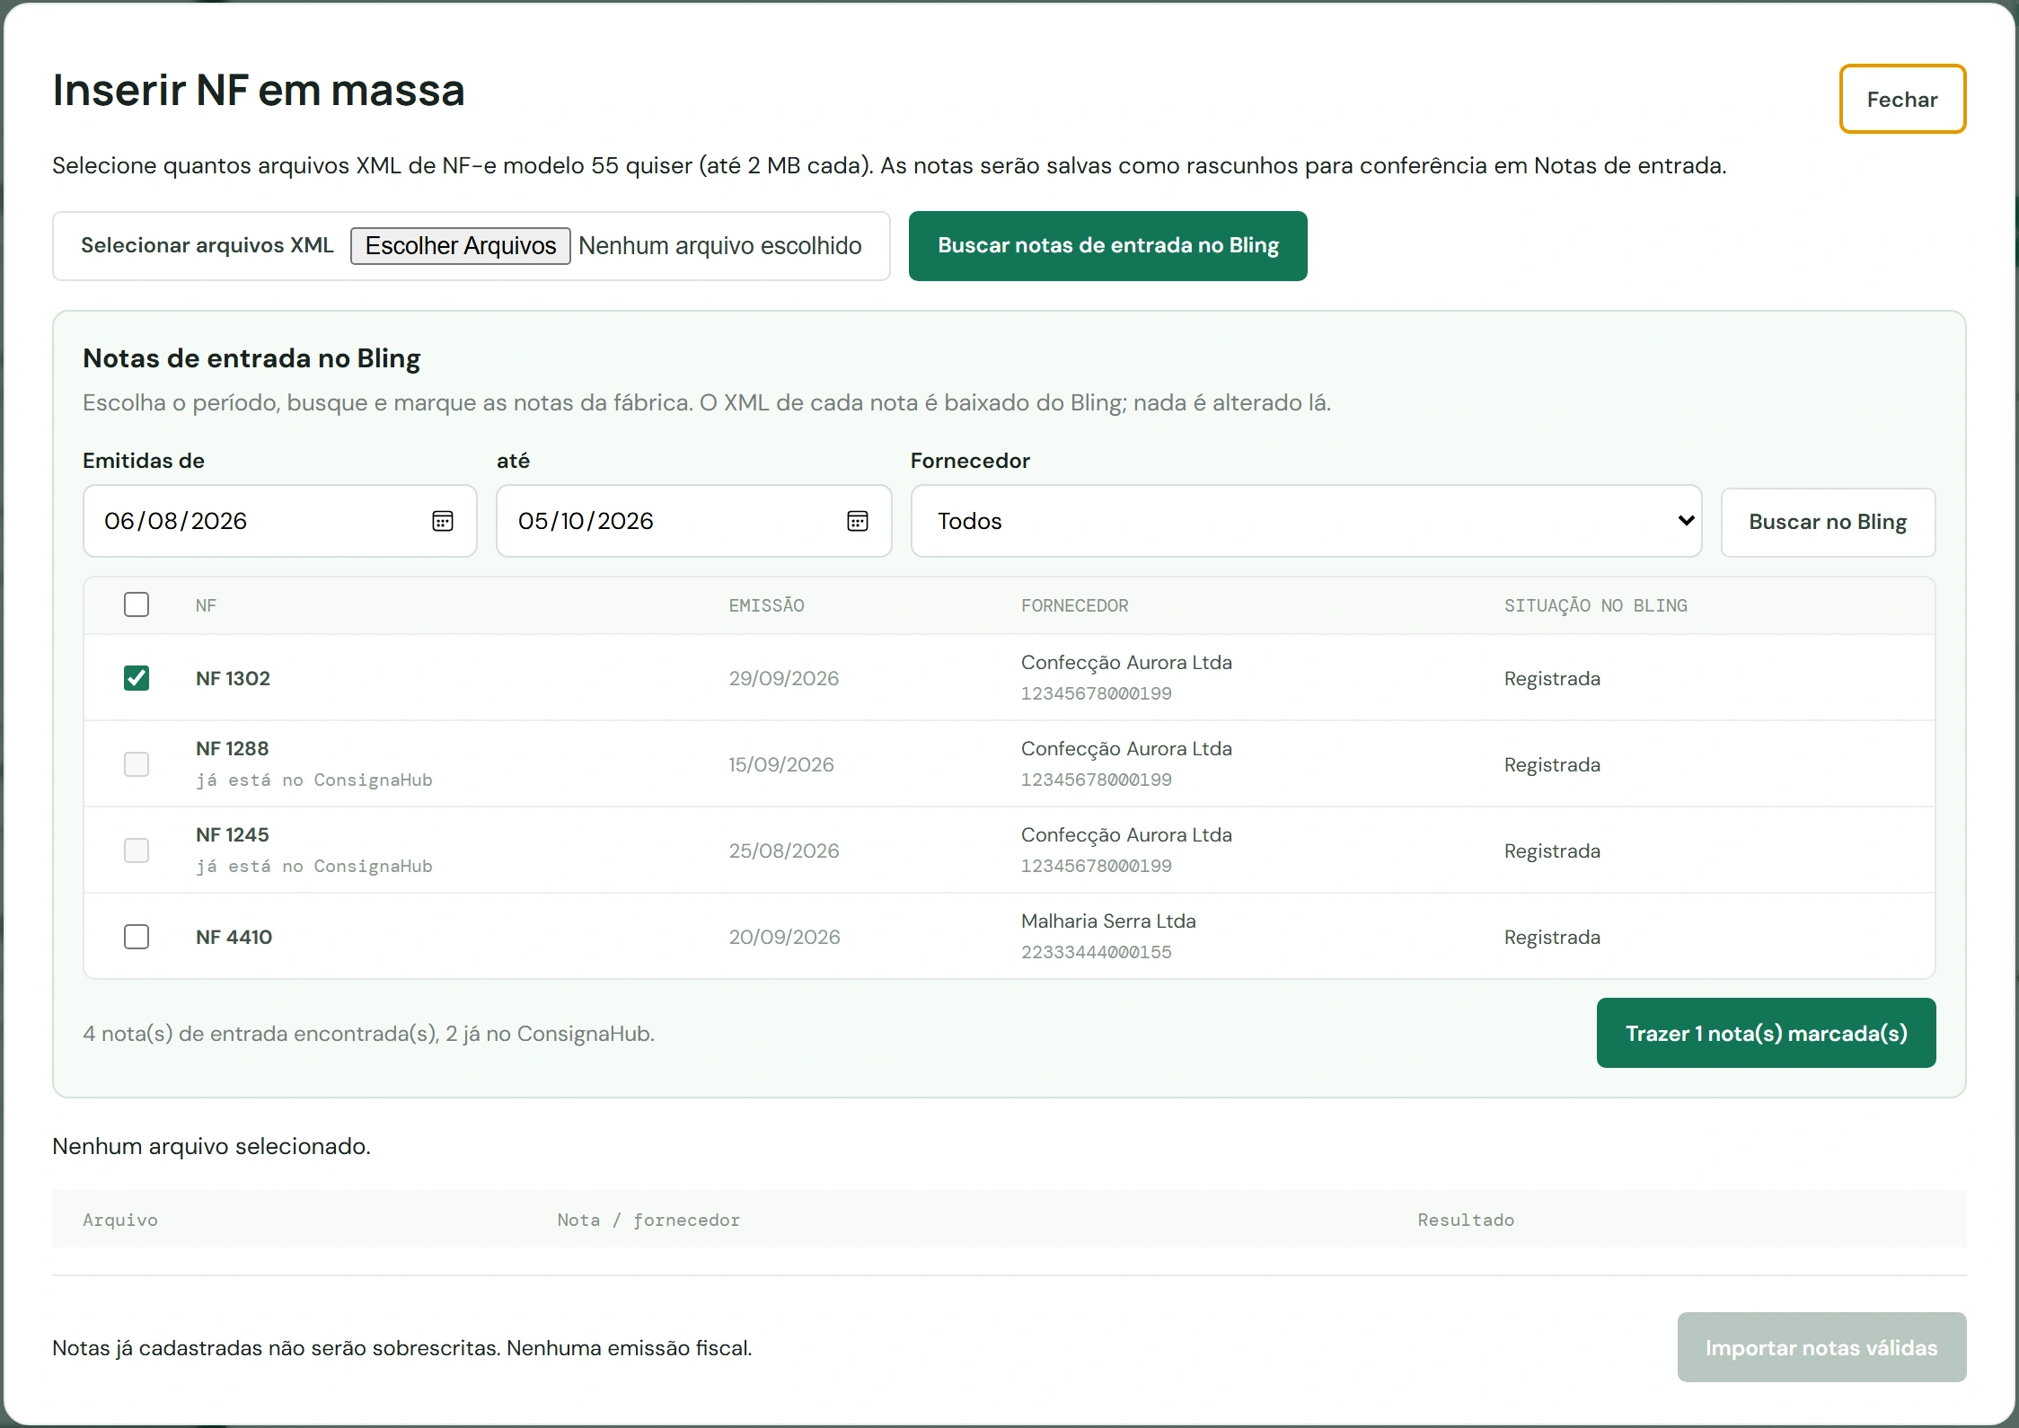Screen dimensions: 2019x1428
Task: Click the NF 1302 label
Action: 233,678
